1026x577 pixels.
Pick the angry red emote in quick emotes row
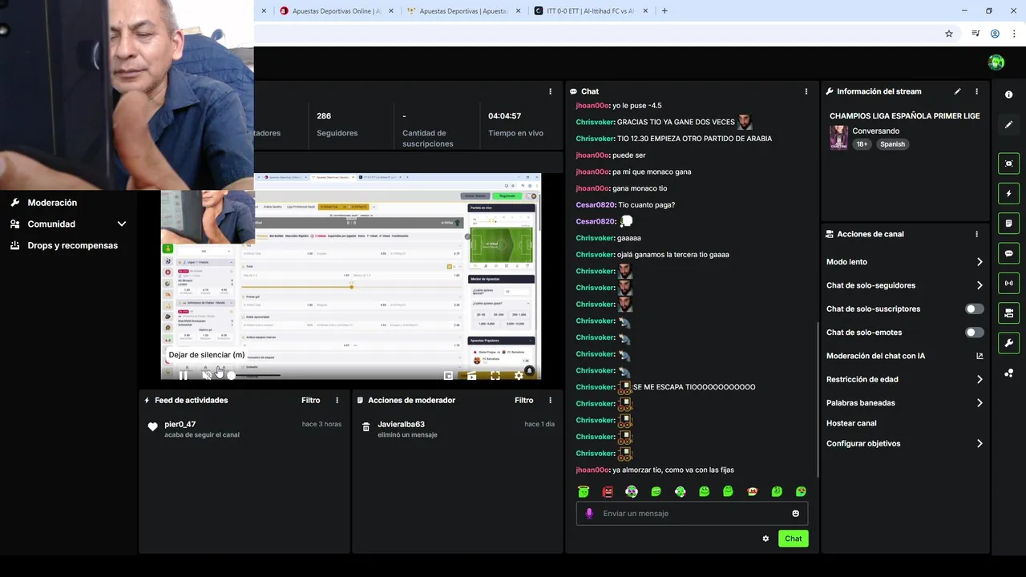[x=608, y=491]
